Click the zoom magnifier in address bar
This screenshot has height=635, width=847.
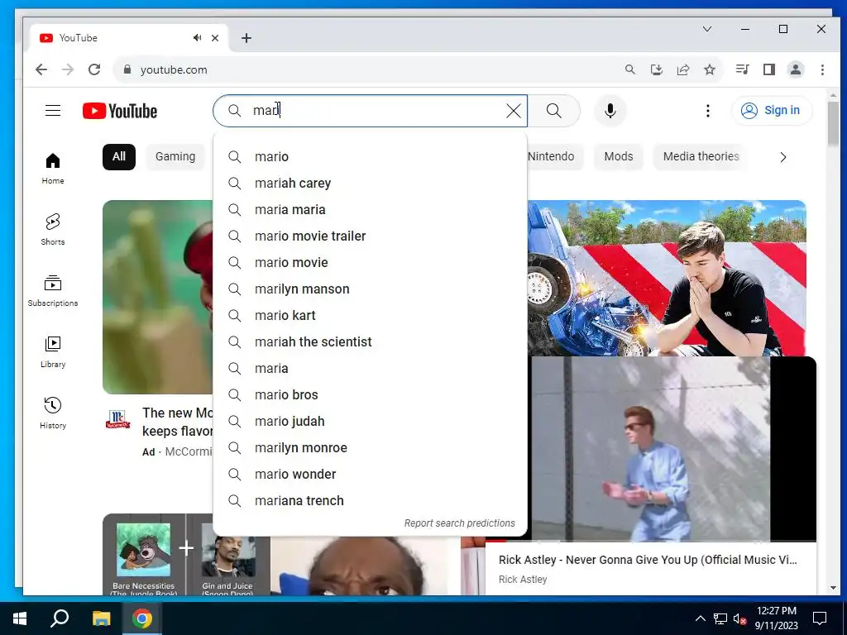(629, 69)
